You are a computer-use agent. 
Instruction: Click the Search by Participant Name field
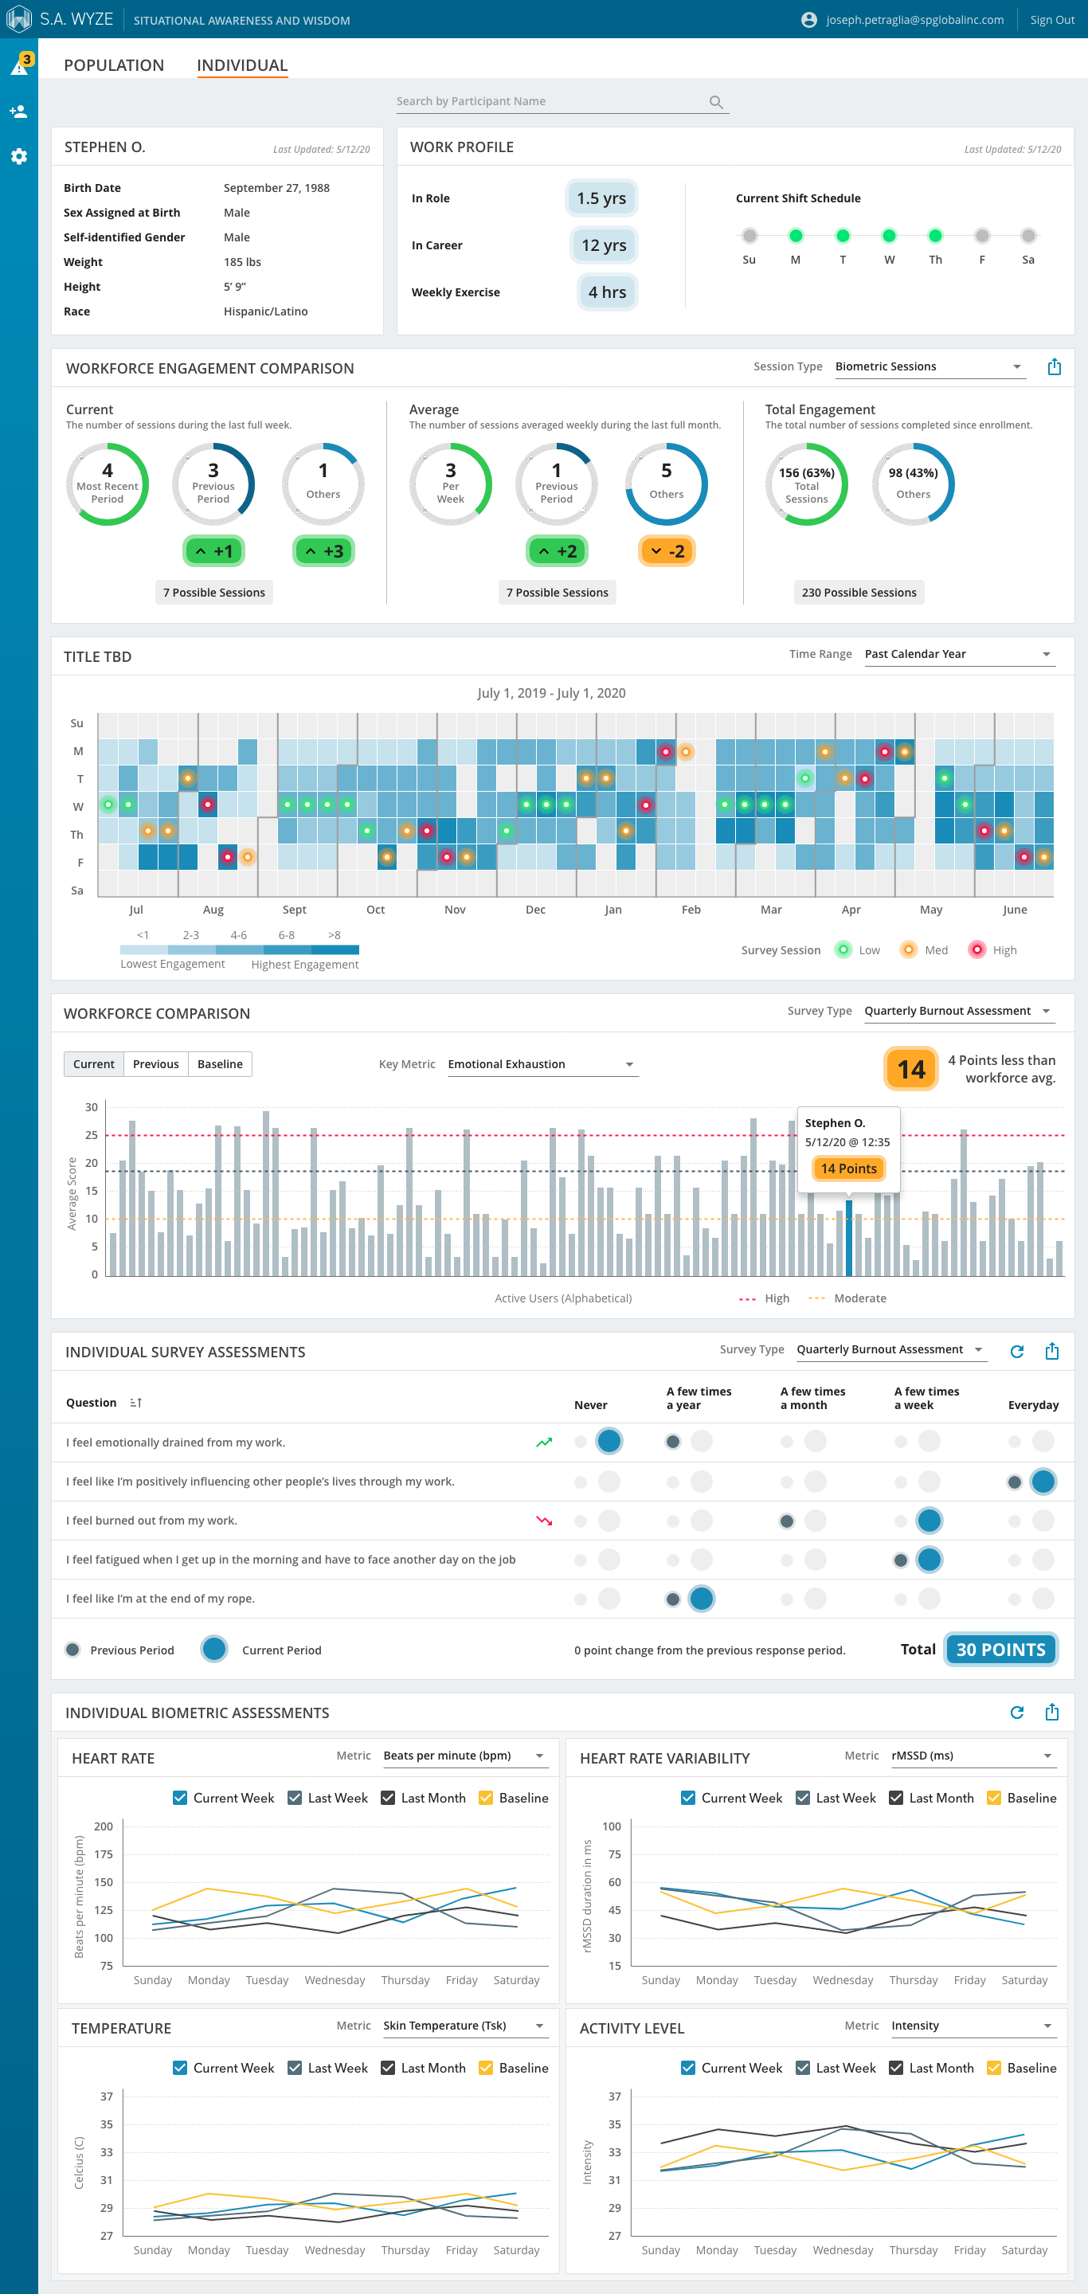click(547, 101)
